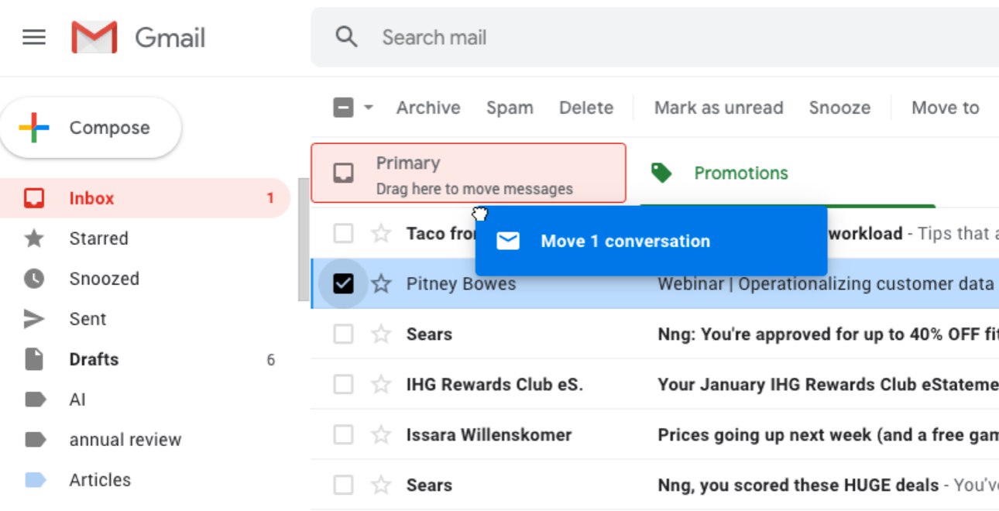Open the Pitney Bowes Webinar email
This screenshot has width=999, height=511.
(655, 283)
